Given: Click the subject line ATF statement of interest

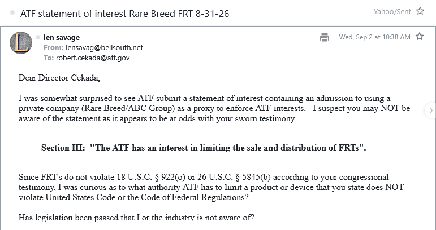Looking at the screenshot, I should (x=124, y=14).
